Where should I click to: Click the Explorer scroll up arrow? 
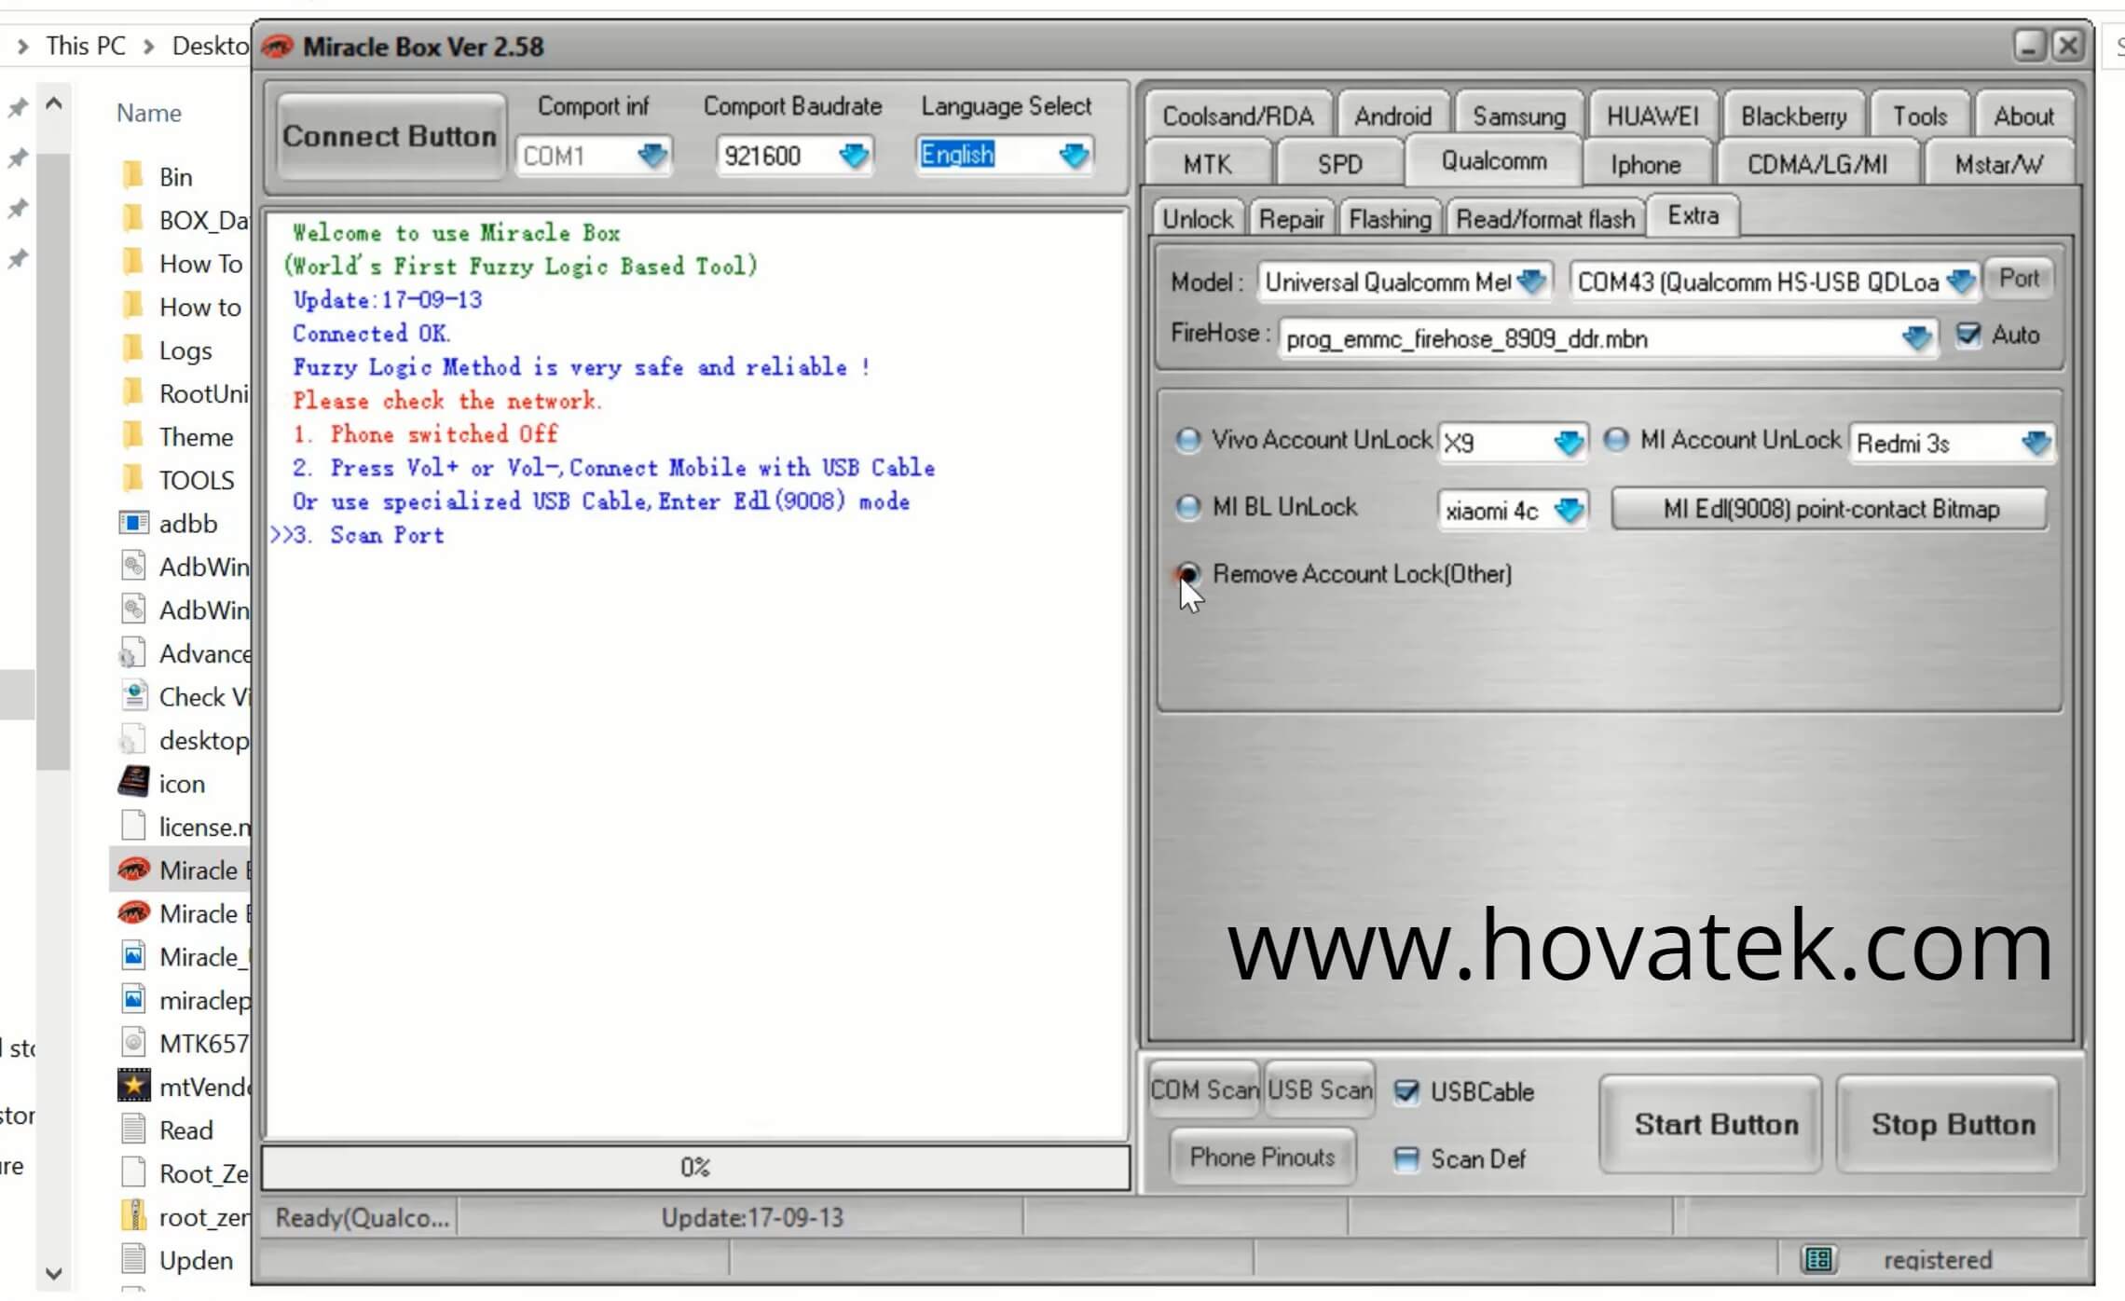(54, 103)
